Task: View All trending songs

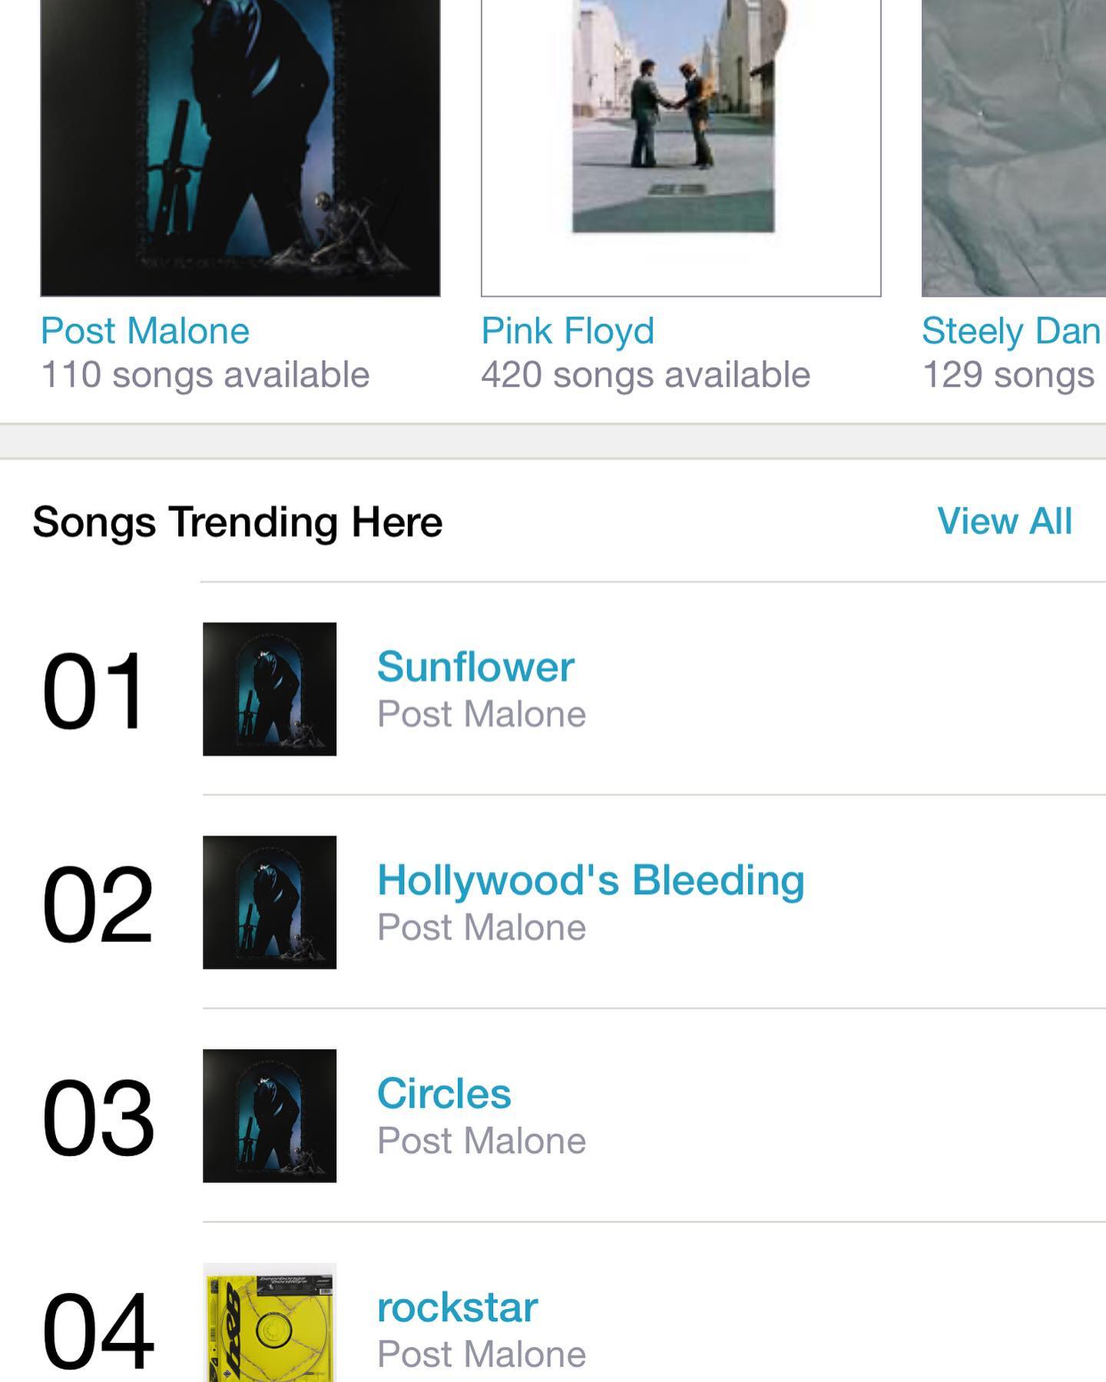Action: click(1005, 521)
